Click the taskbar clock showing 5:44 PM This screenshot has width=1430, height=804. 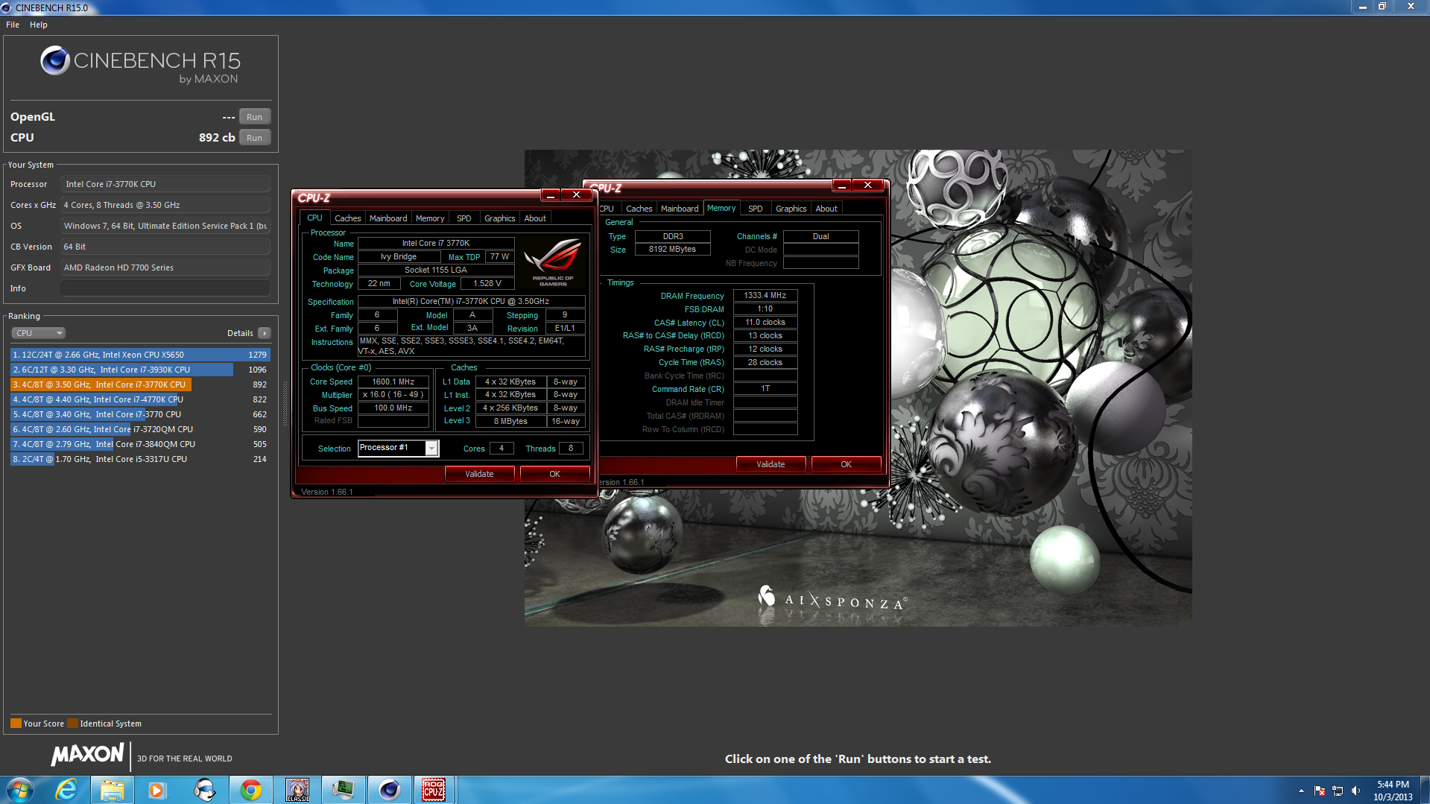click(x=1393, y=791)
